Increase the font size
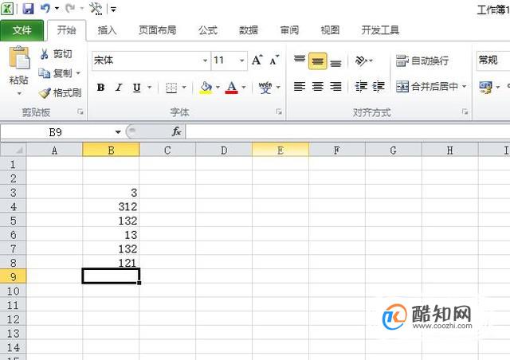 pos(257,61)
